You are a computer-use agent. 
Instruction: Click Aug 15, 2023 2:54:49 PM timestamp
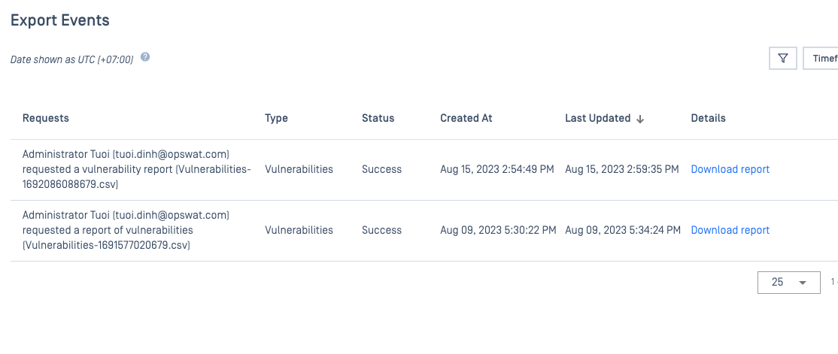497,169
